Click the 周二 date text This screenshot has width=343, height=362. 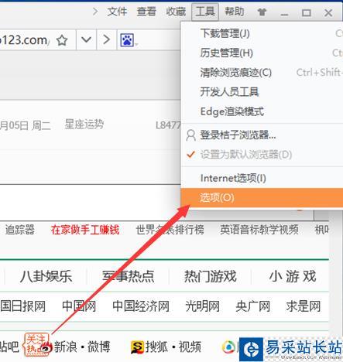(x=41, y=125)
